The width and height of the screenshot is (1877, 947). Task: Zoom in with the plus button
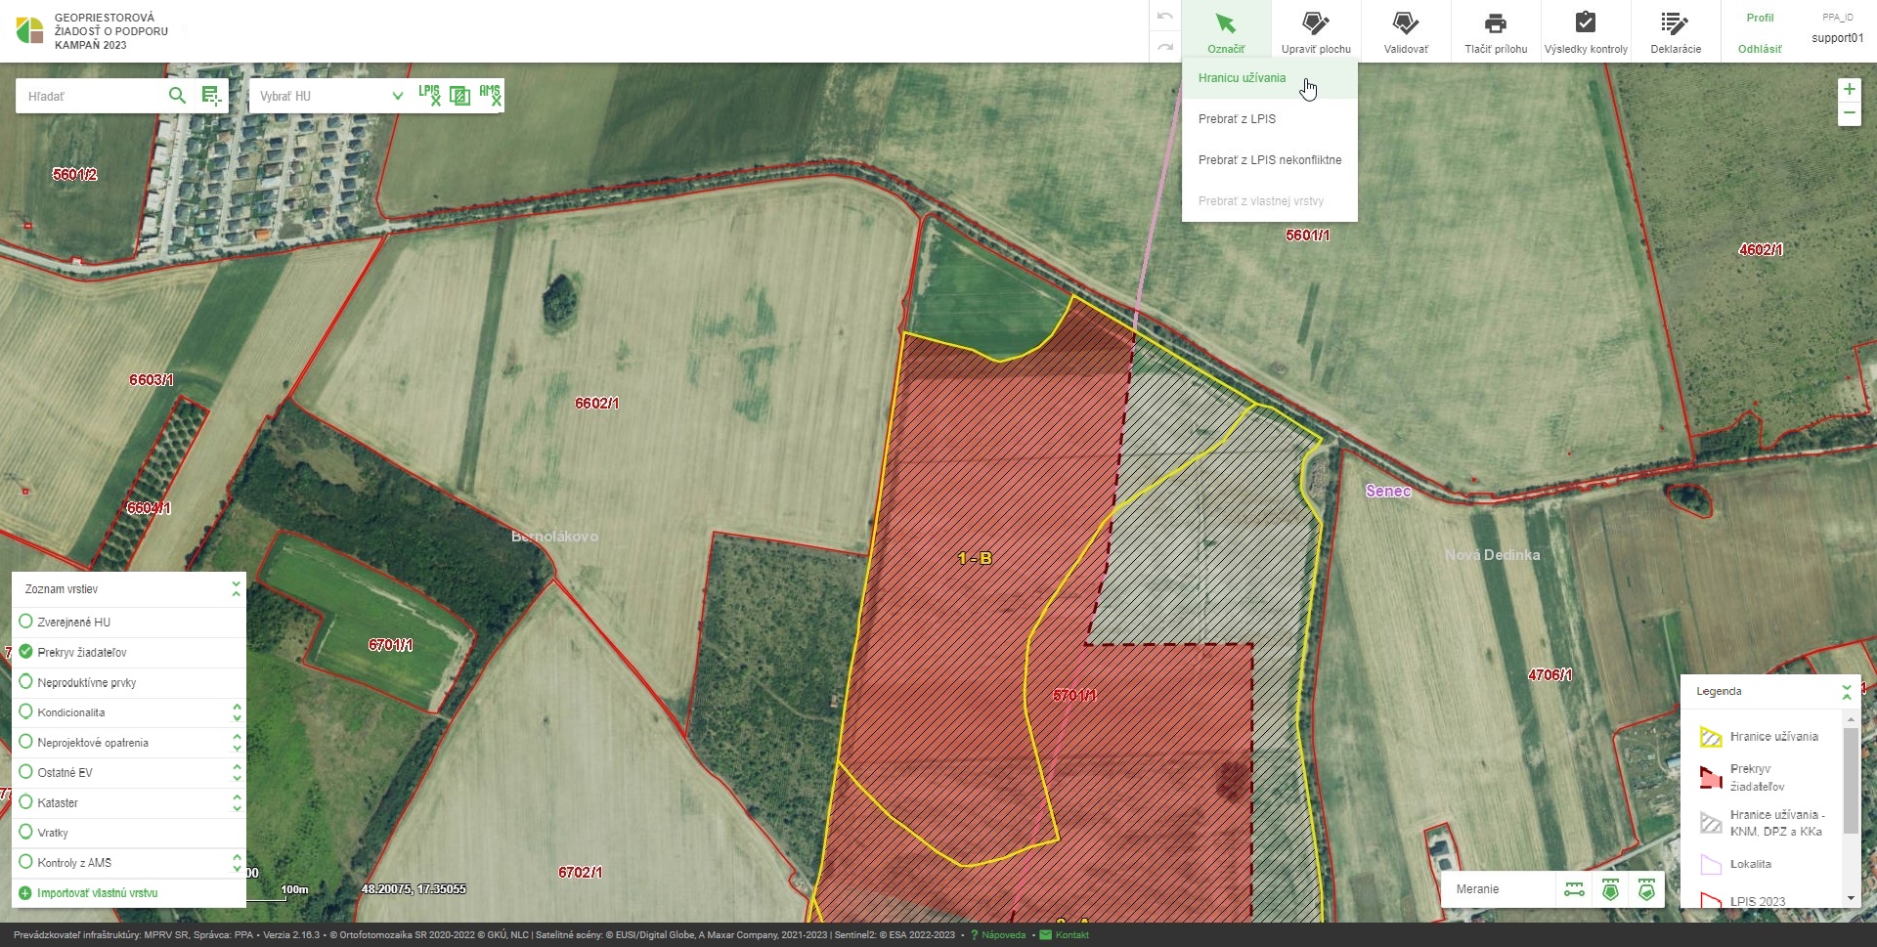[x=1849, y=90]
